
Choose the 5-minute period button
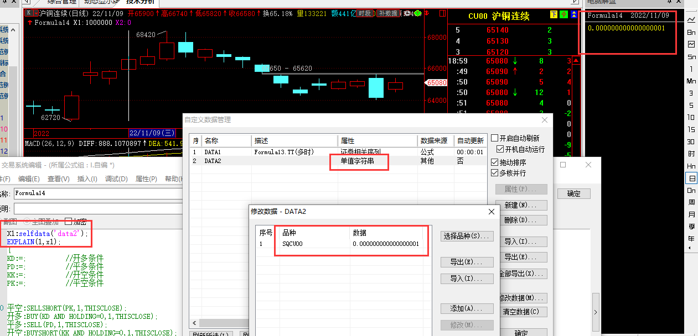[x=691, y=105]
